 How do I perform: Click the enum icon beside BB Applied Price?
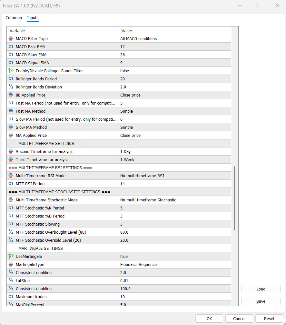tap(11, 95)
